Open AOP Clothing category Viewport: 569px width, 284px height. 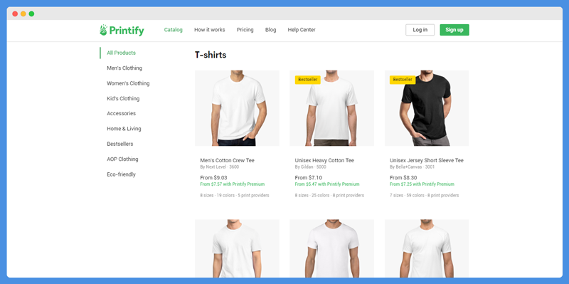pos(122,159)
